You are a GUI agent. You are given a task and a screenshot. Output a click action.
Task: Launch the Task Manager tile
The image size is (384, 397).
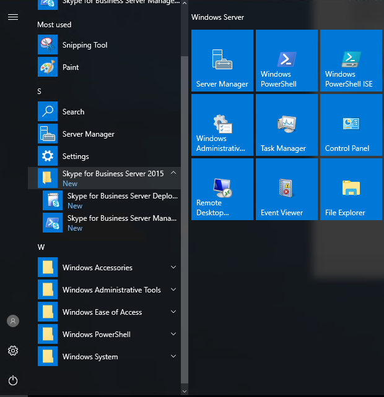[x=287, y=125]
